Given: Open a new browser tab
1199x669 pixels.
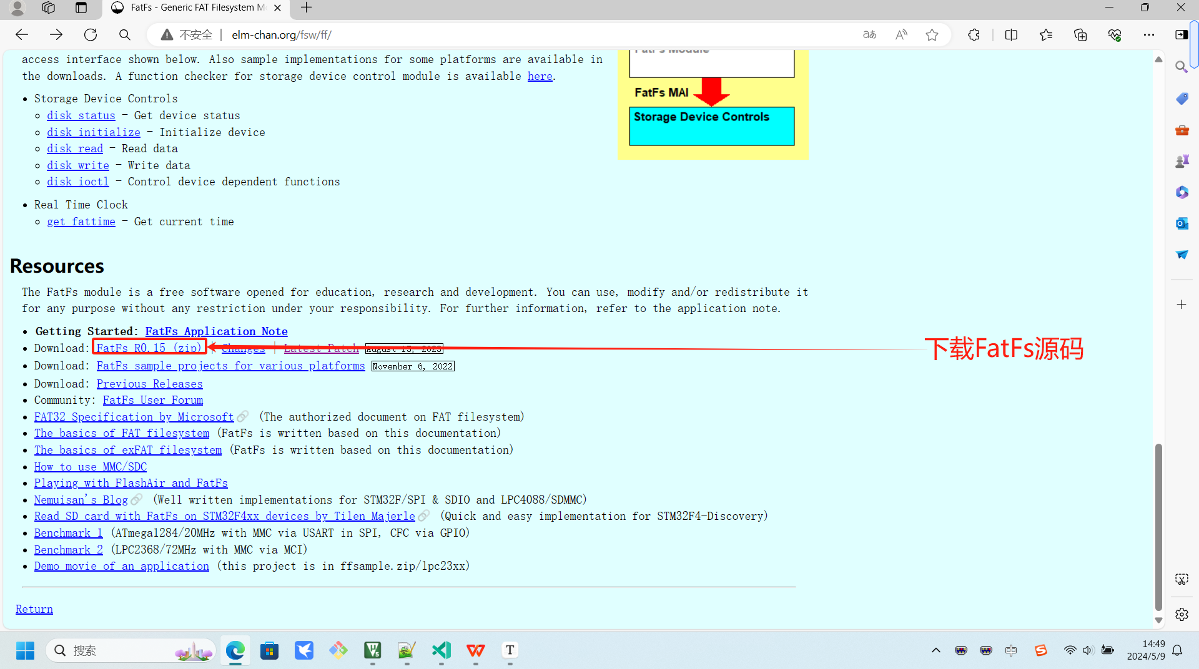Looking at the screenshot, I should pos(306,7).
